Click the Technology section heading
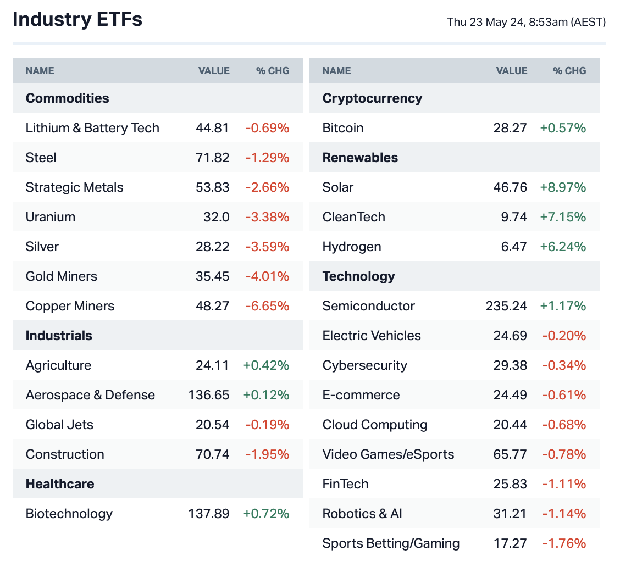This screenshot has width=620, height=567. coord(358,276)
